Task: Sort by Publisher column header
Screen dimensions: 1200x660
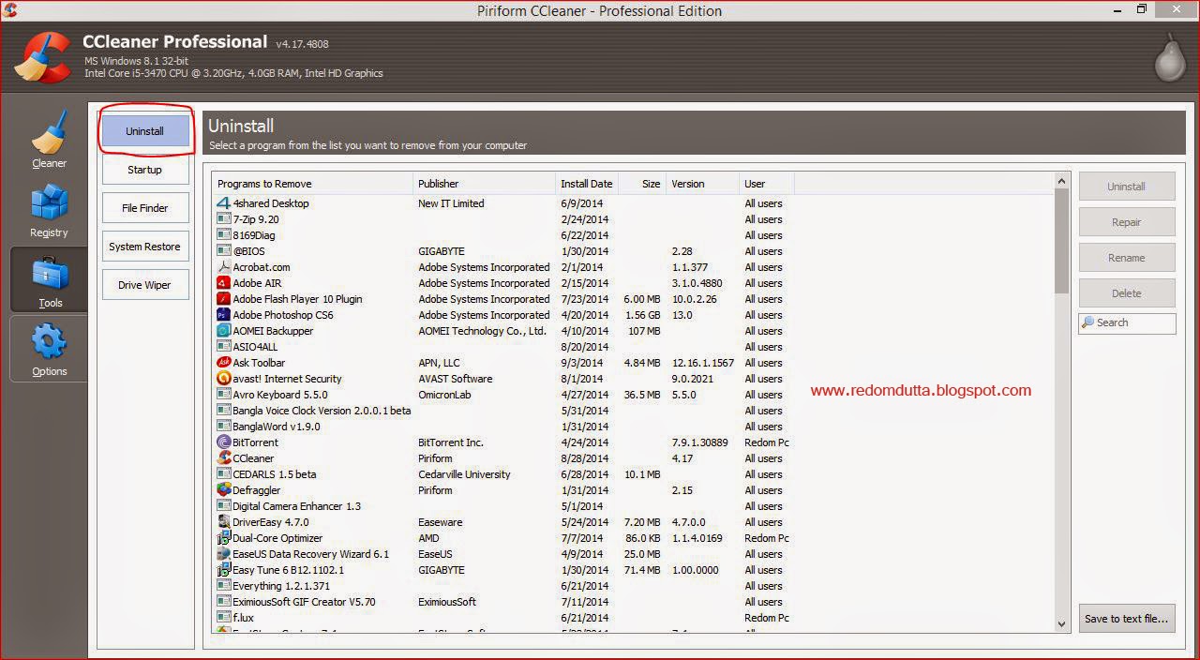Action: pos(485,184)
